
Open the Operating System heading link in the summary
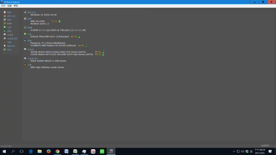(x=31, y=12)
